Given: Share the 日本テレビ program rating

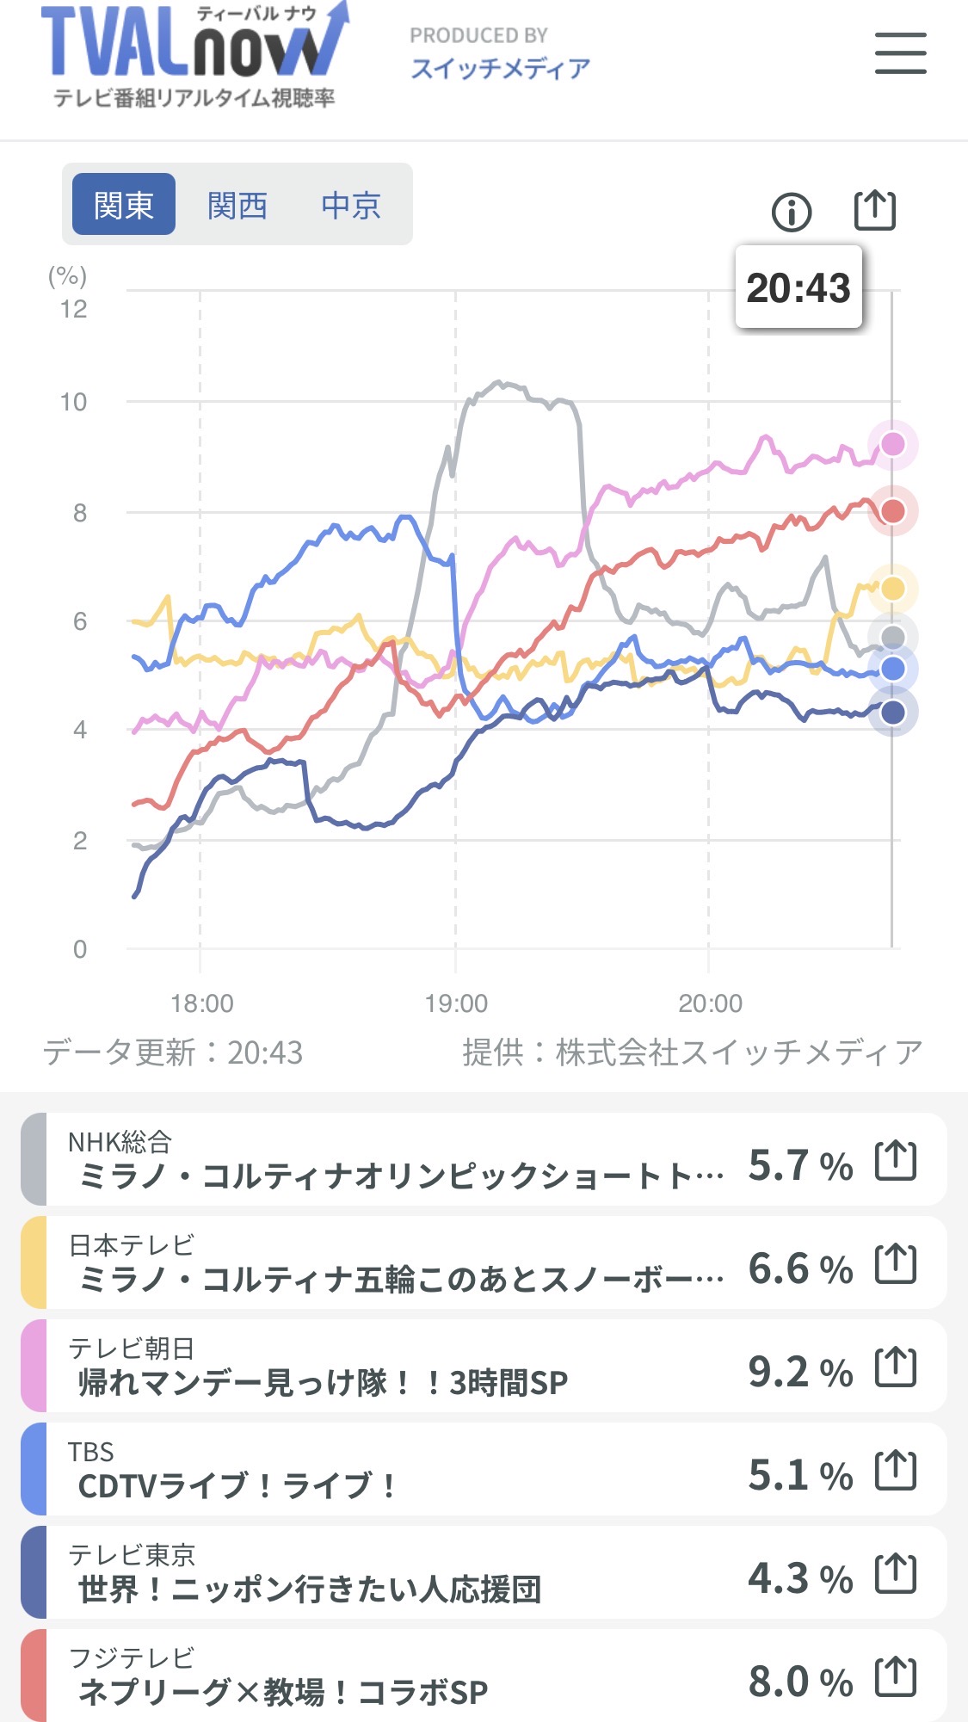Looking at the screenshot, I should point(895,1264).
